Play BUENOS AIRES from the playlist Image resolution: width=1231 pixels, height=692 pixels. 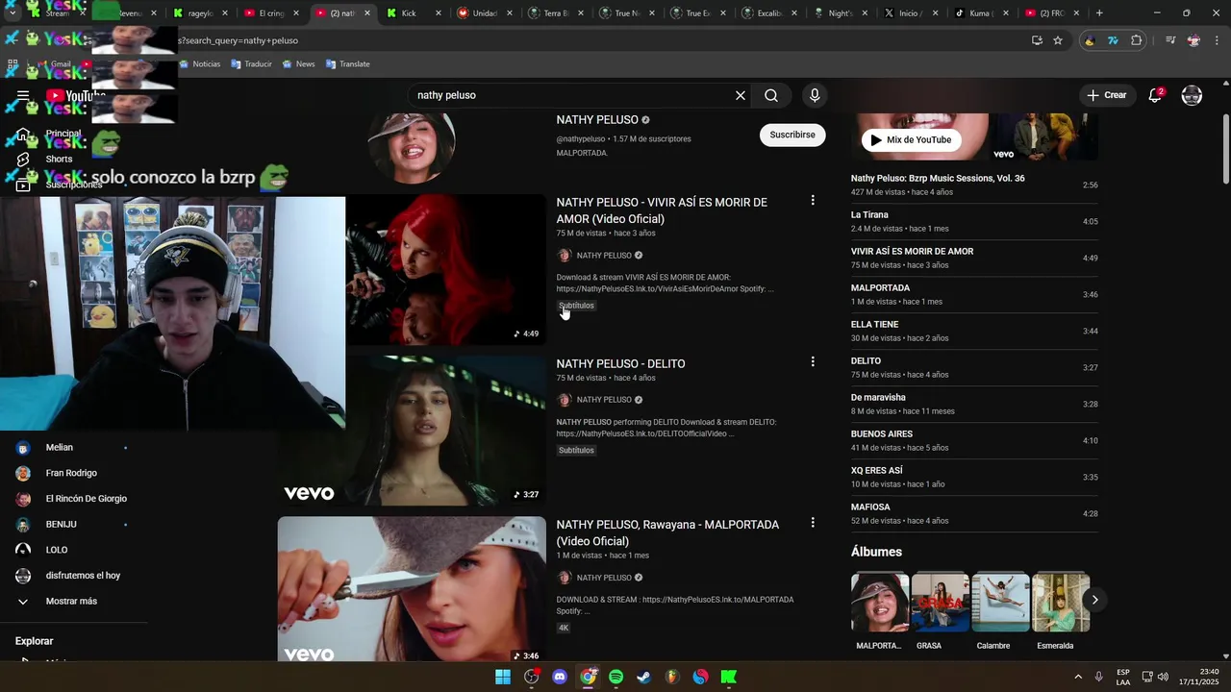[x=974, y=440]
